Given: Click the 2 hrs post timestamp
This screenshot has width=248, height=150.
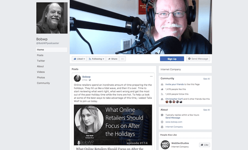Looking at the screenshot, I should pos(85,80).
